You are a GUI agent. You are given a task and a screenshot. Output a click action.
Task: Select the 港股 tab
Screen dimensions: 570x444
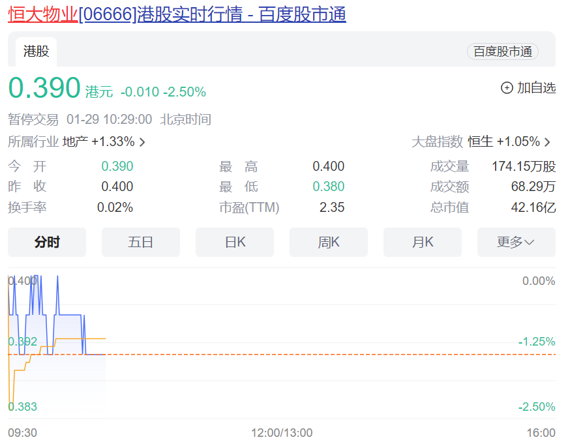point(36,52)
